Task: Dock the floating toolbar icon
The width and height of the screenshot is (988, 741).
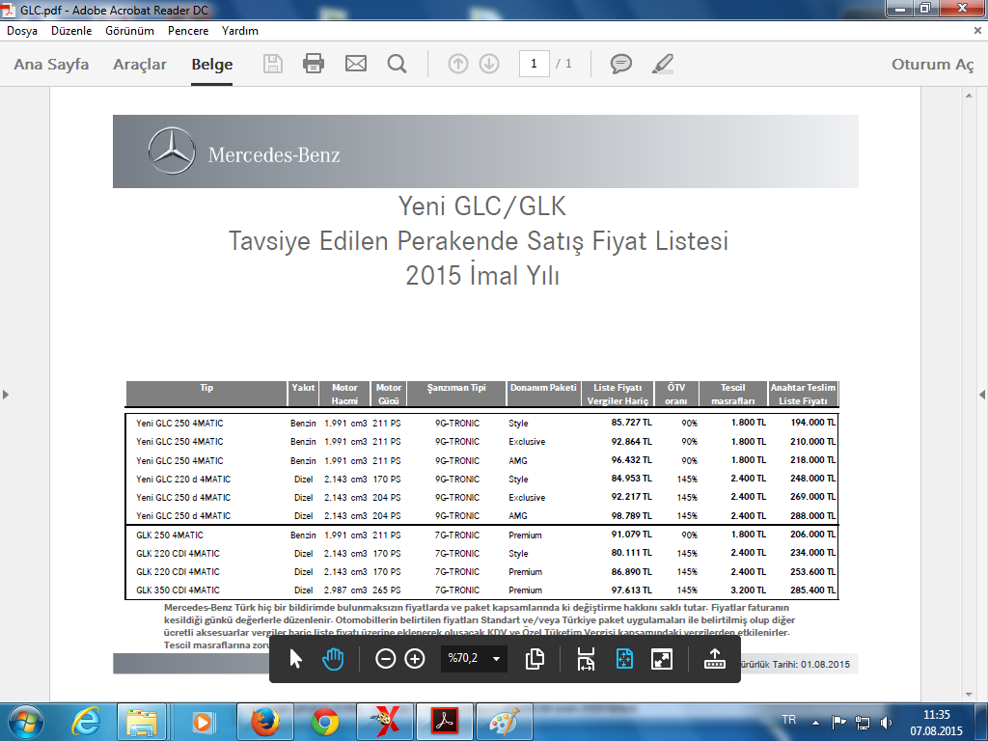Action: tap(715, 659)
